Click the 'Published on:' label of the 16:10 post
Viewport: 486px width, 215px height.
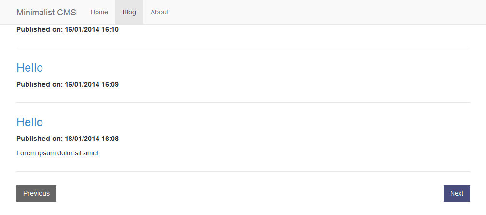click(x=40, y=29)
